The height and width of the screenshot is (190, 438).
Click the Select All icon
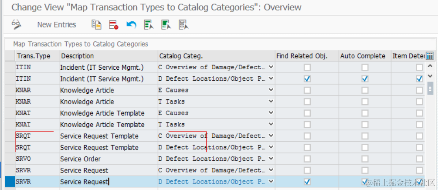[x=149, y=24]
